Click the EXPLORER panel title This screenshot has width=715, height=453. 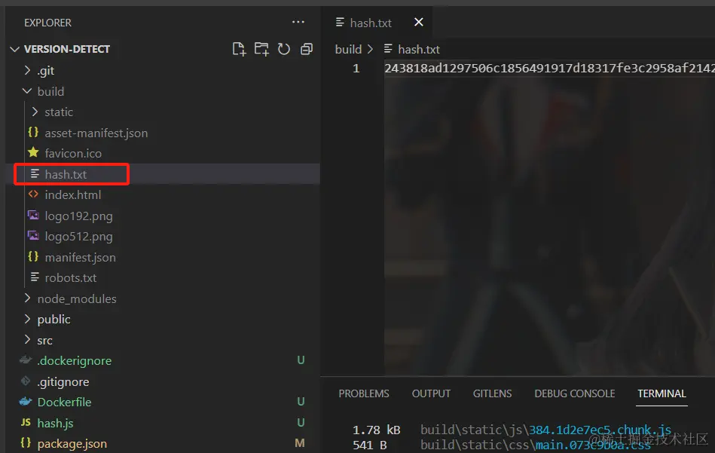(x=48, y=23)
